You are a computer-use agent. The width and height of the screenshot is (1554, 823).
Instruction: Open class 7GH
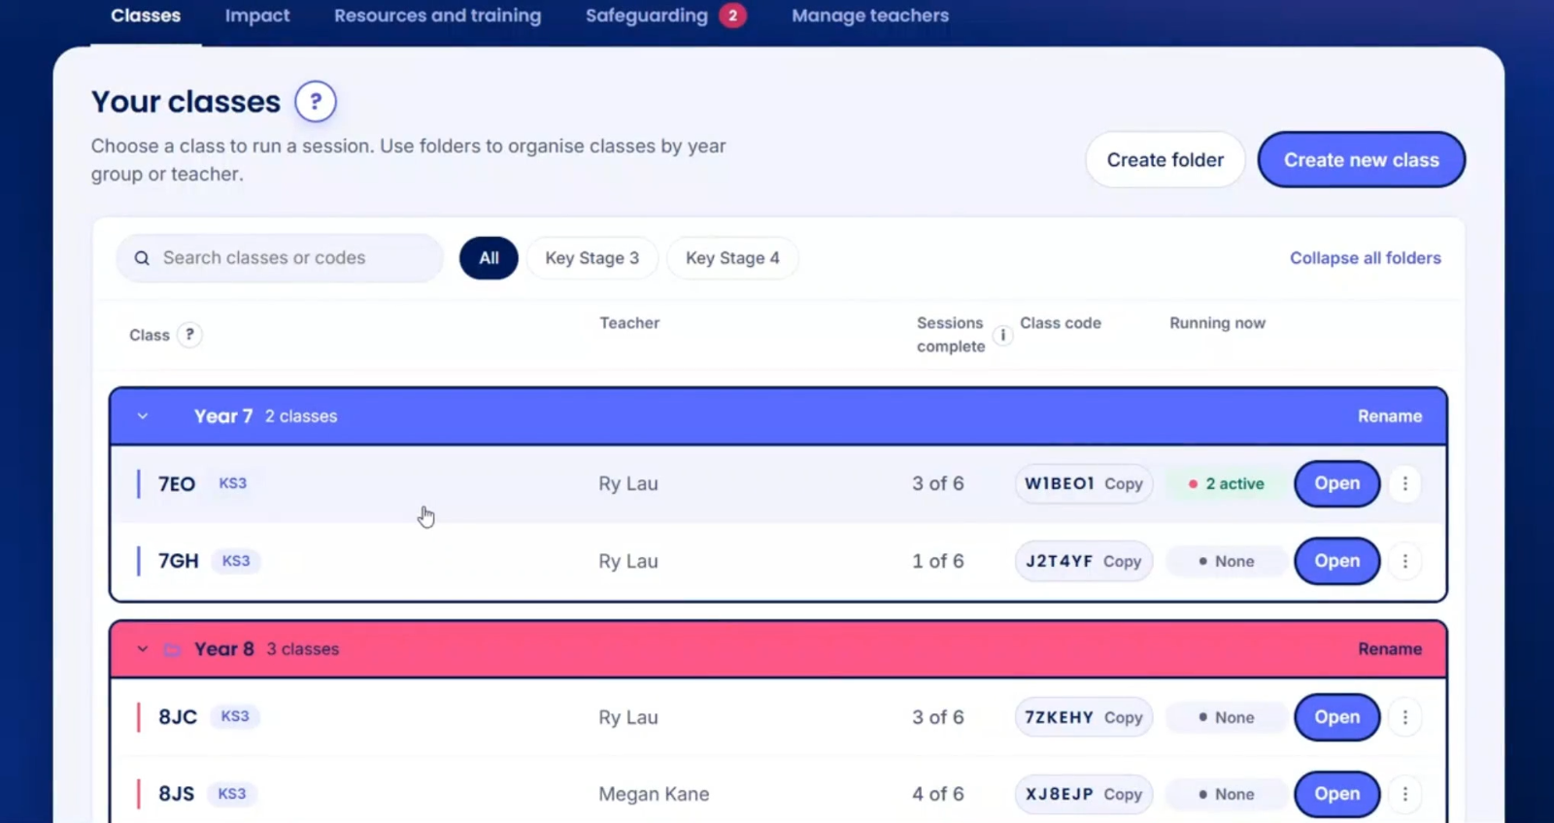pyautogui.click(x=1337, y=561)
